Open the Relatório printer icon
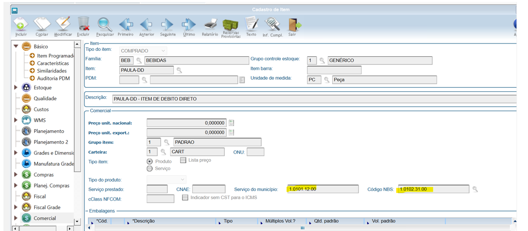The width and height of the screenshot is (528, 231). pyautogui.click(x=210, y=24)
